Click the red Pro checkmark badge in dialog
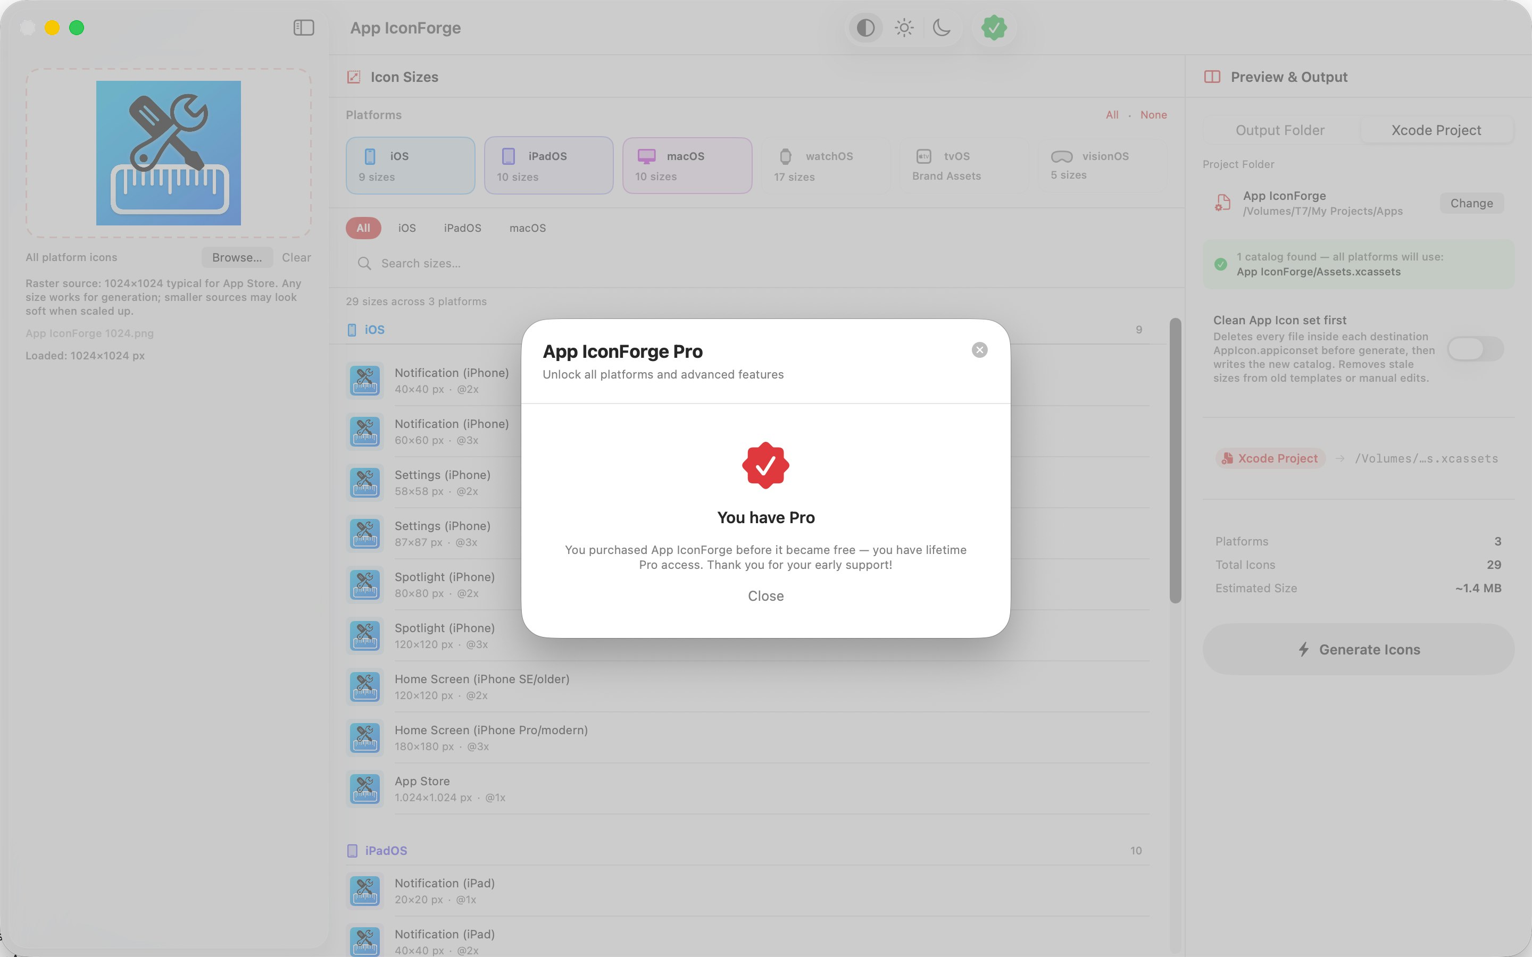 pos(765,465)
